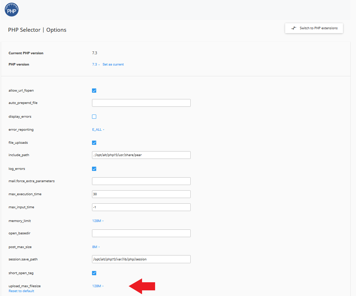Image resolution: width=356 pixels, height=296 pixels.
Task: Toggle the file_uploads checkbox
Action: [x=94, y=143]
